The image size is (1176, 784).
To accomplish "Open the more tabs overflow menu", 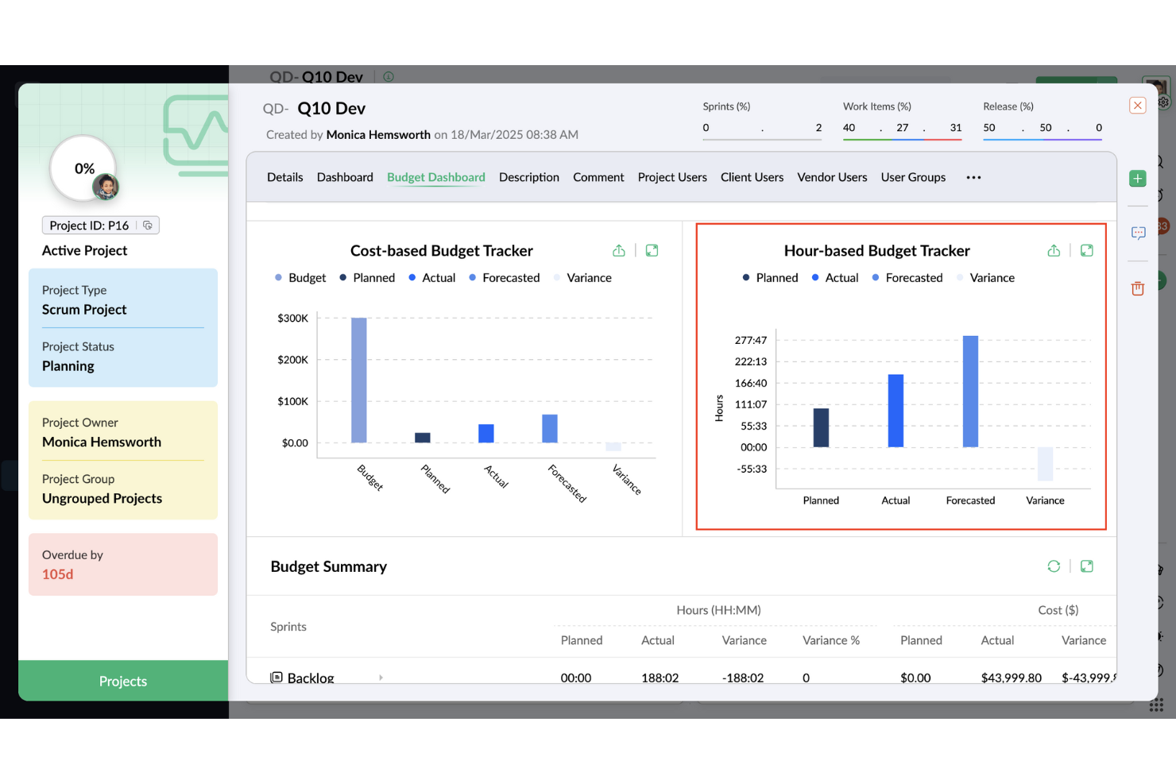I will pyautogui.click(x=973, y=177).
